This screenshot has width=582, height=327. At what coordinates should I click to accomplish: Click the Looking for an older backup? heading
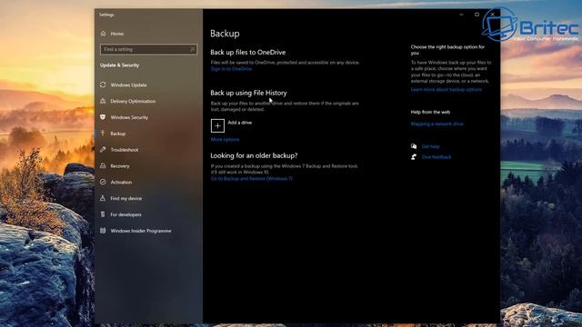coord(254,155)
